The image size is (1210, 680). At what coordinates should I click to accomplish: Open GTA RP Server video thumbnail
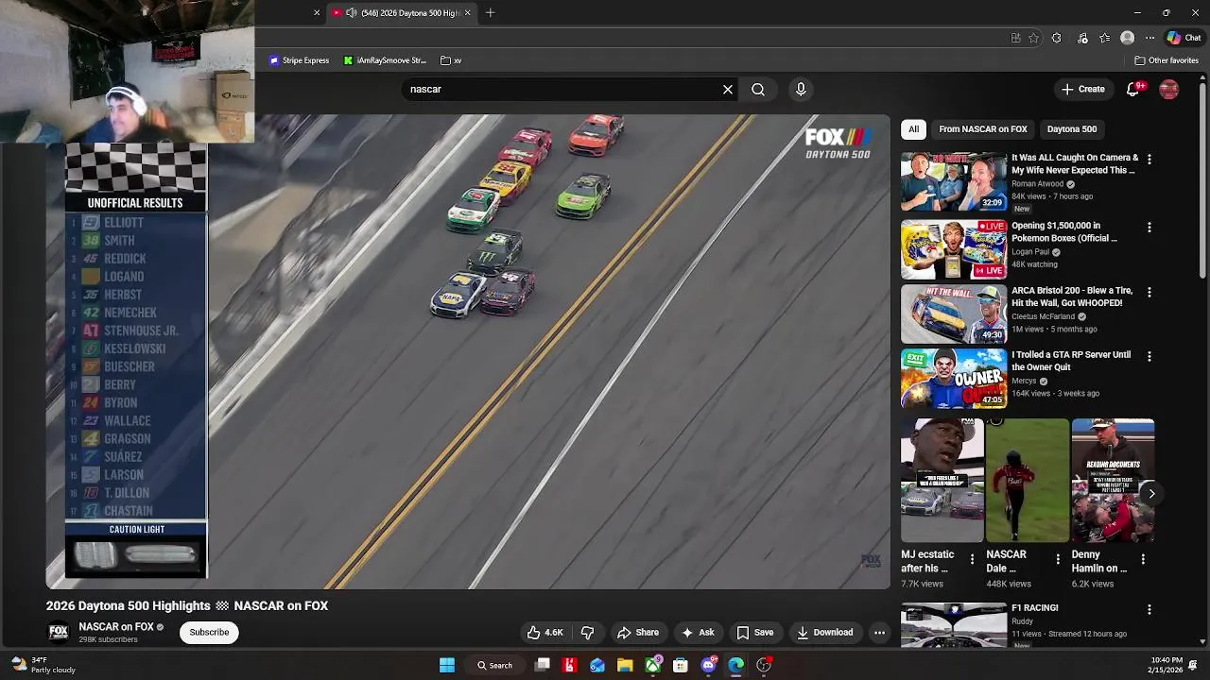tap(953, 378)
